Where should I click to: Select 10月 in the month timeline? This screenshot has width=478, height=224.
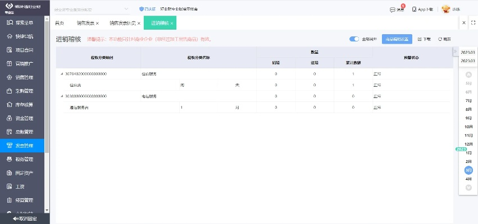pyautogui.click(x=468, y=127)
